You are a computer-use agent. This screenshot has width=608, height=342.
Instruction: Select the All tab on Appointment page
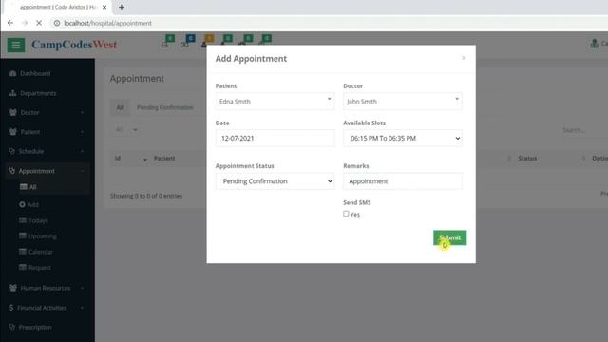click(120, 107)
